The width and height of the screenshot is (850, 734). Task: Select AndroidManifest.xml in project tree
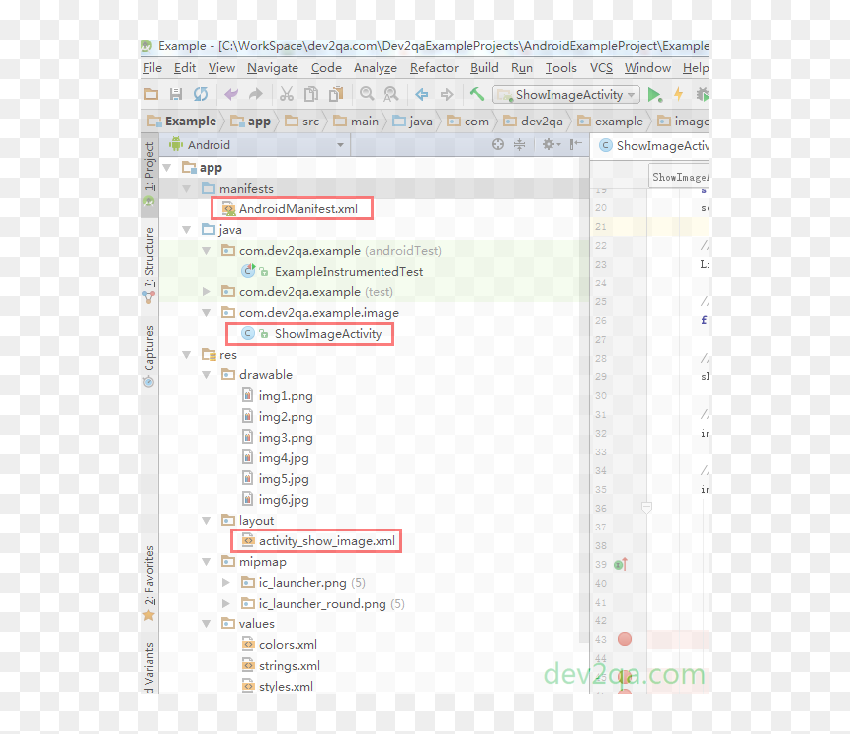[x=292, y=209]
